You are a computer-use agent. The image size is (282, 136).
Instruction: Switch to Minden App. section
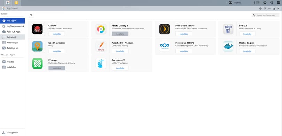[x=13, y=43]
